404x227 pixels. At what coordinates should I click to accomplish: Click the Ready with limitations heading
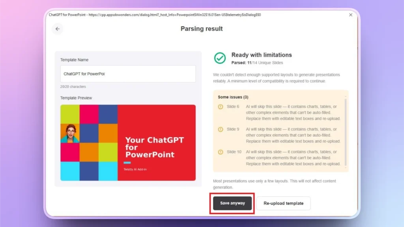coord(262,55)
